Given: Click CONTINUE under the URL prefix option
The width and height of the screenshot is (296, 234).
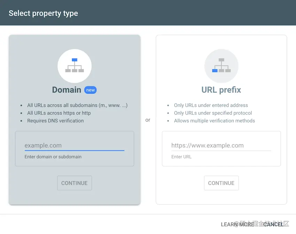Looking at the screenshot, I should point(221,183).
